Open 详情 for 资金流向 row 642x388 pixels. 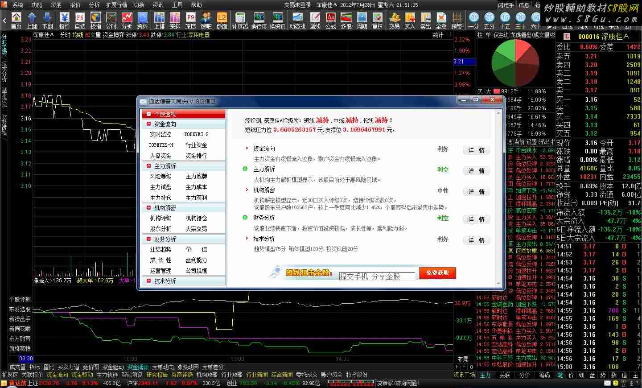pyautogui.click(x=476, y=150)
